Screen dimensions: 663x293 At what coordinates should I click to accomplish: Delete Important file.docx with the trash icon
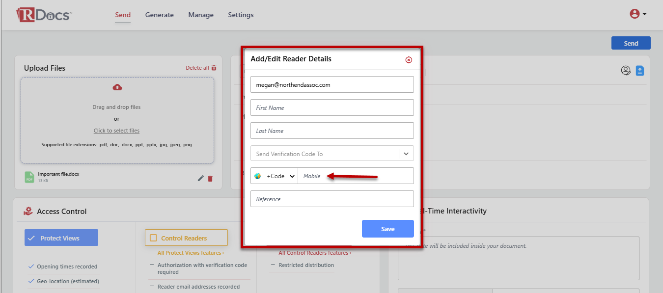210,179
